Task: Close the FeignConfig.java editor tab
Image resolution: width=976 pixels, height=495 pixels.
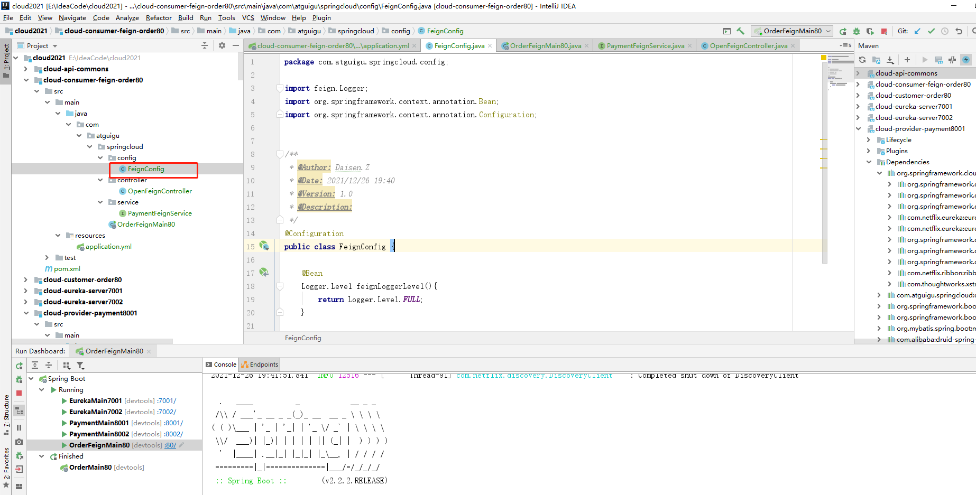Action: (x=490, y=46)
